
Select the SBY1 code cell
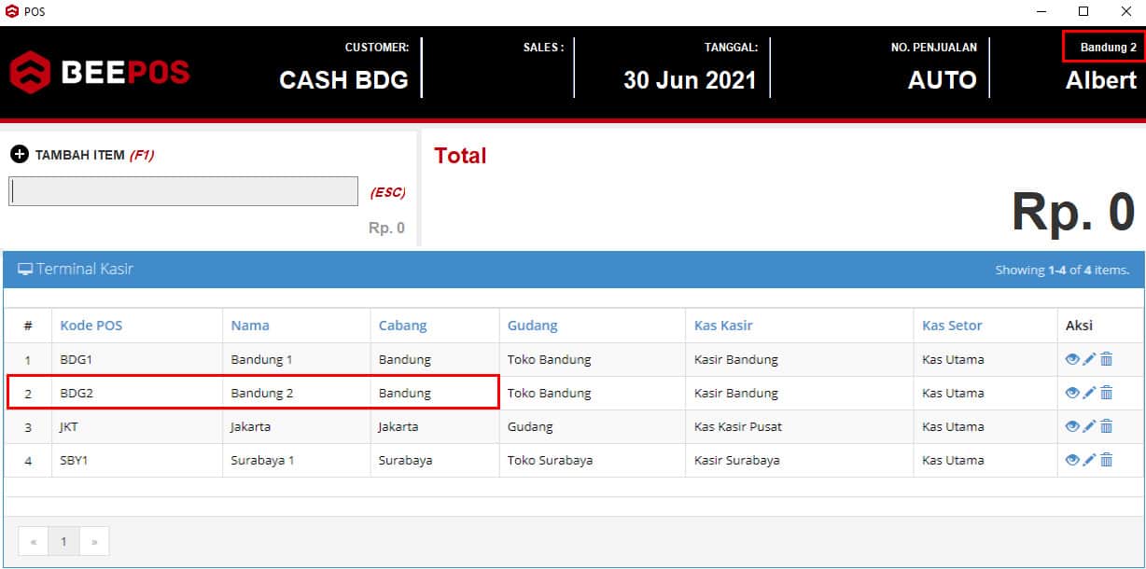coord(136,460)
